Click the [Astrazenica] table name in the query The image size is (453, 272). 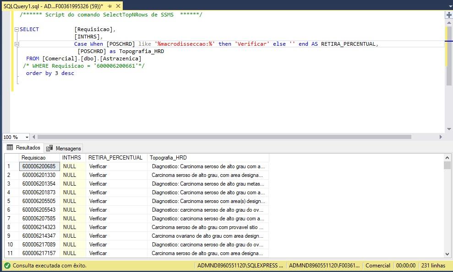pyautogui.click(x=121, y=59)
